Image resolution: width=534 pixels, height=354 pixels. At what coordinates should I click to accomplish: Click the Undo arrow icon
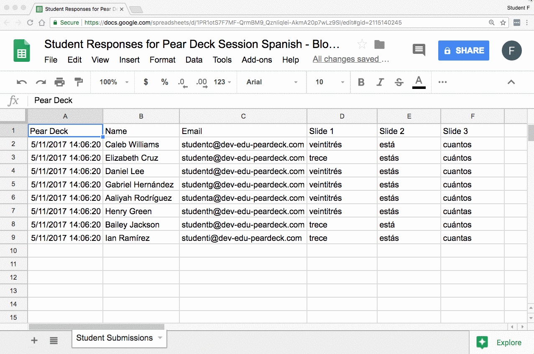[22, 82]
